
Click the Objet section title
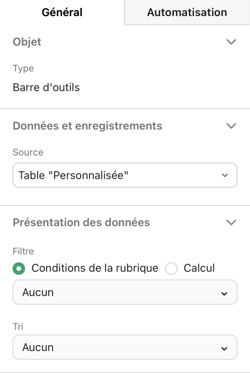[27, 42]
